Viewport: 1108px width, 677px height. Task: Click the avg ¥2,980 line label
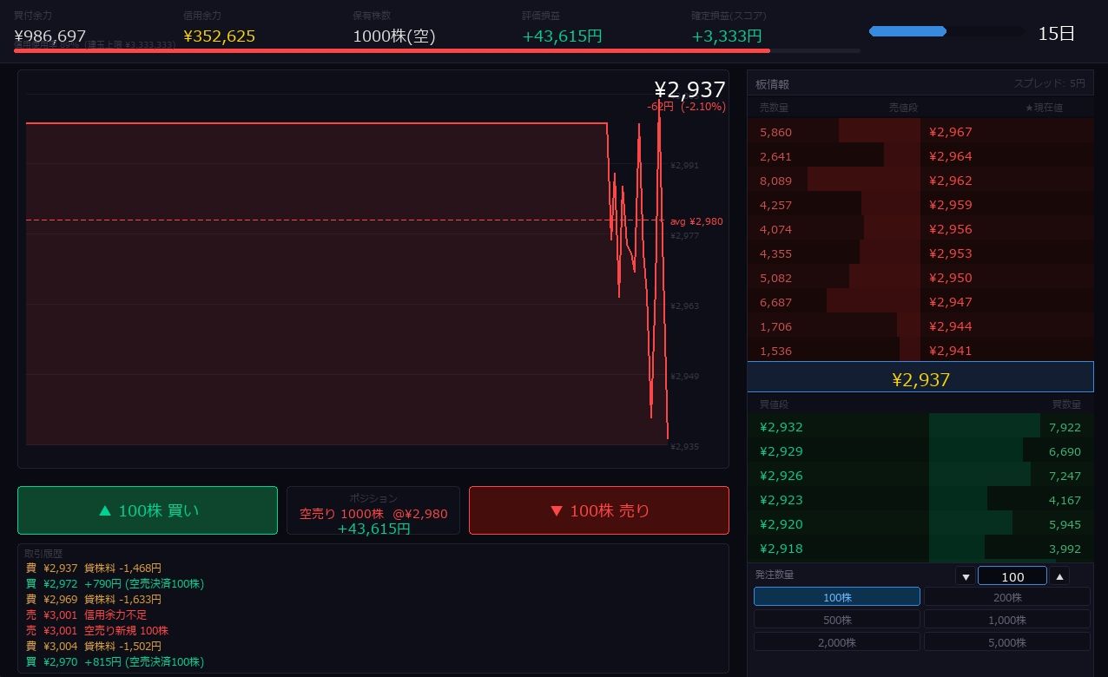tap(696, 221)
